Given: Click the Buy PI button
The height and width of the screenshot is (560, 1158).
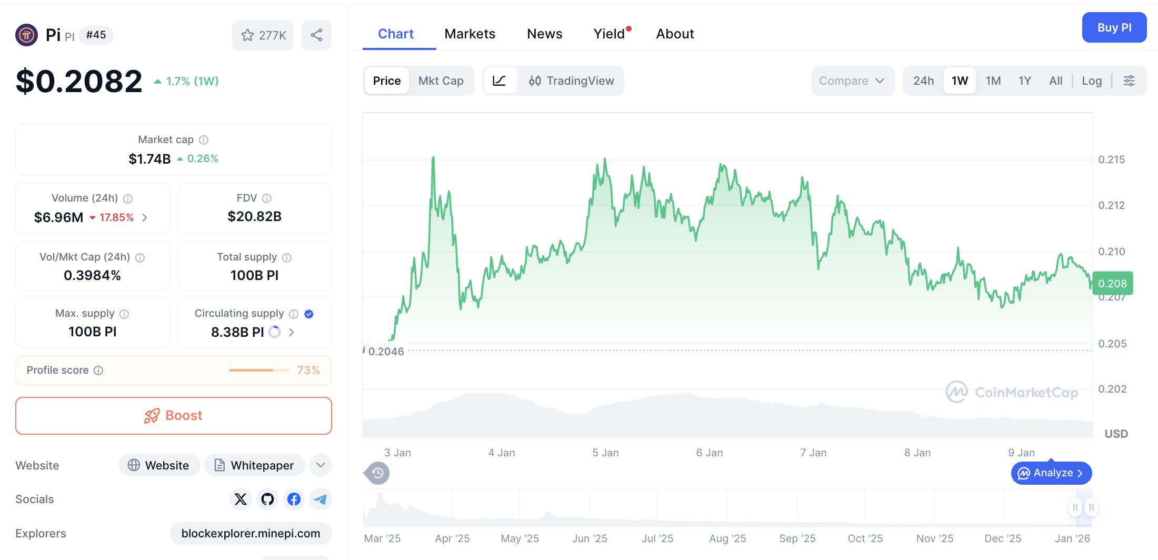Looking at the screenshot, I should (x=1114, y=27).
